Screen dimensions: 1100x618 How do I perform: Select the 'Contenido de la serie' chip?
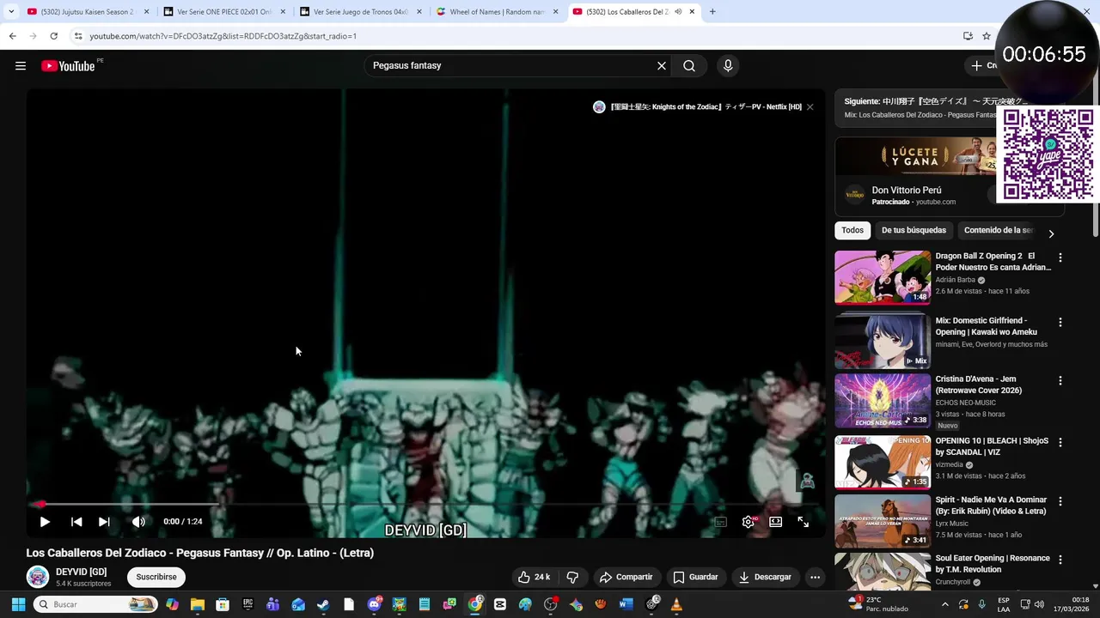tap(999, 230)
